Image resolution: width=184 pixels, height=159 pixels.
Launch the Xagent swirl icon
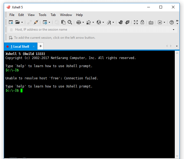121,22
